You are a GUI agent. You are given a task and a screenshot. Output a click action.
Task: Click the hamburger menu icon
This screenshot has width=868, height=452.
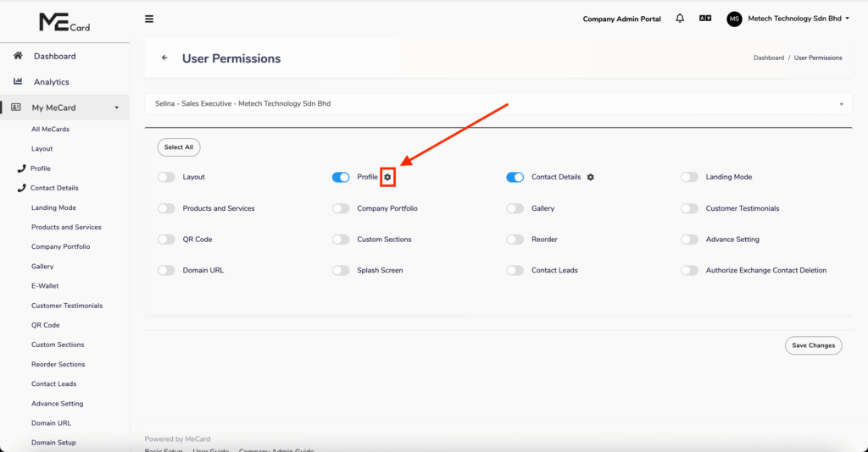tap(149, 19)
